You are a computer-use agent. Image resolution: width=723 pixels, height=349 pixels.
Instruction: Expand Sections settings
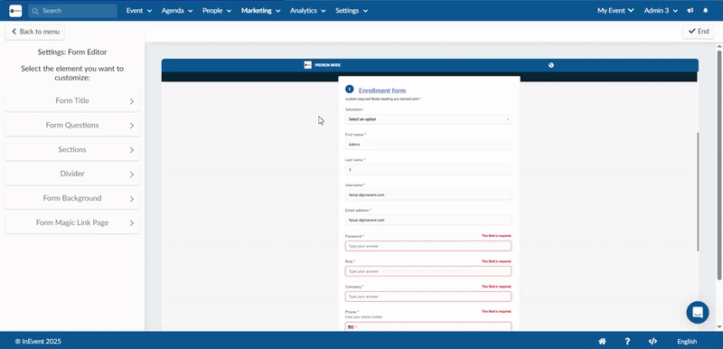(72, 150)
